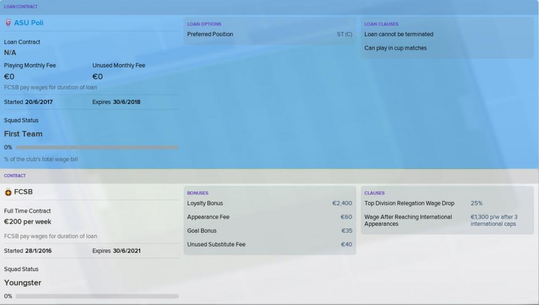Click the CLAUSES panel heading

click(375, 193)
